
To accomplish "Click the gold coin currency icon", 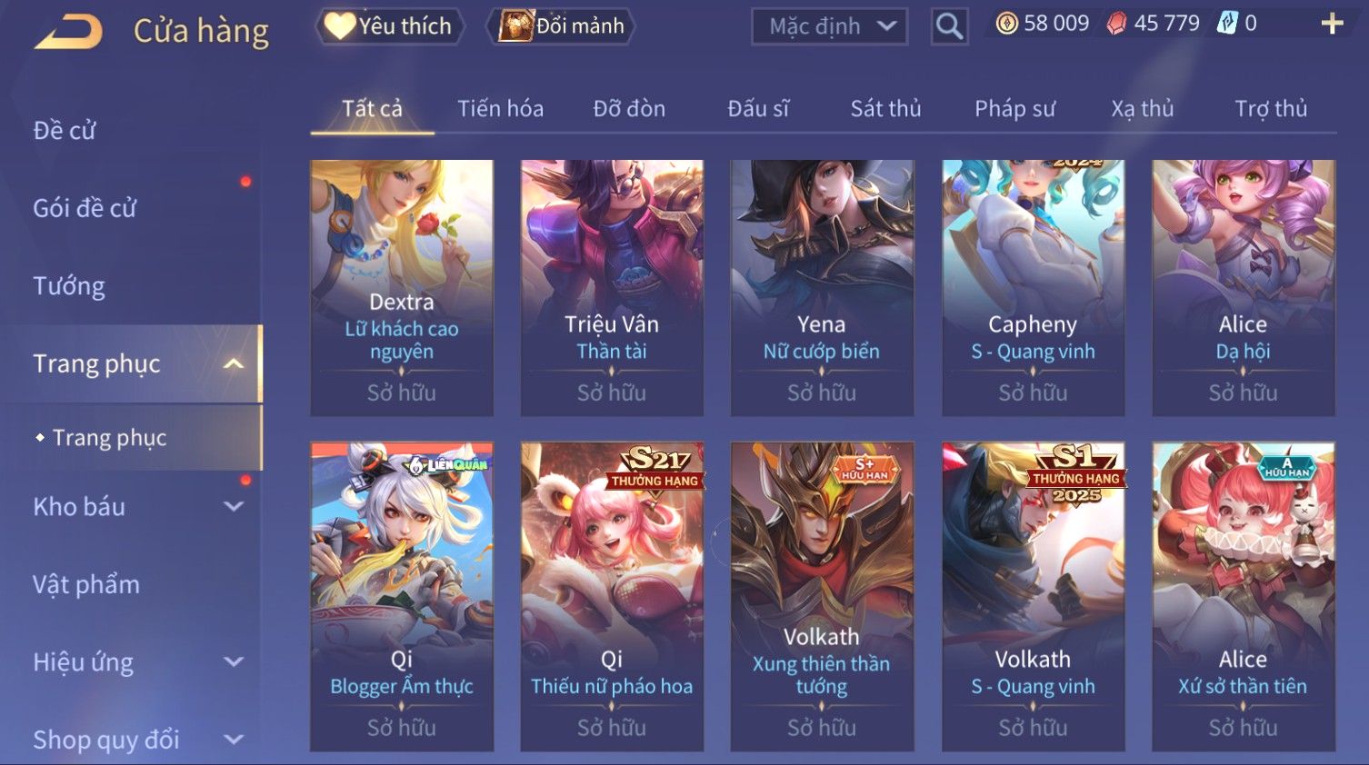I will pyautogui.click(x=1006, y=24).
